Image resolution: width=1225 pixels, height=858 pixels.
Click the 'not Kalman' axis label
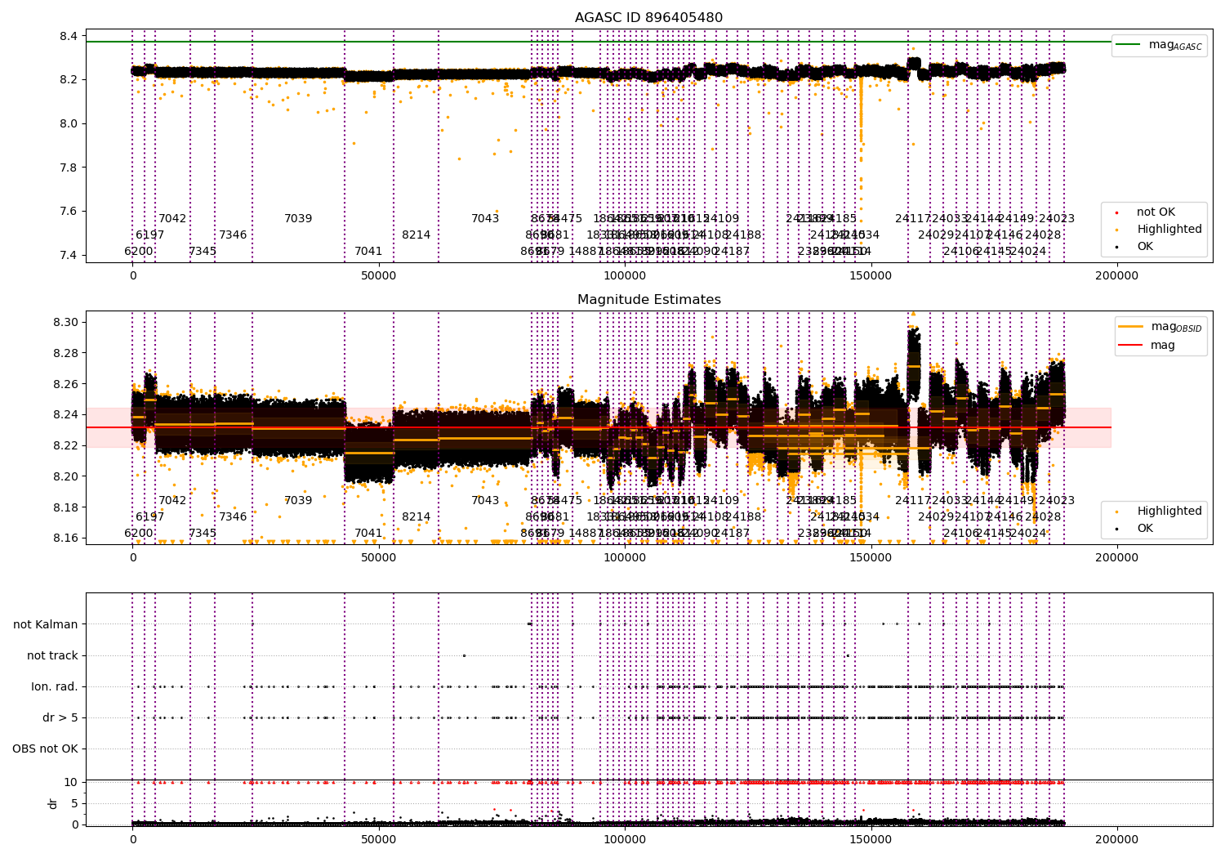(46, 624)
